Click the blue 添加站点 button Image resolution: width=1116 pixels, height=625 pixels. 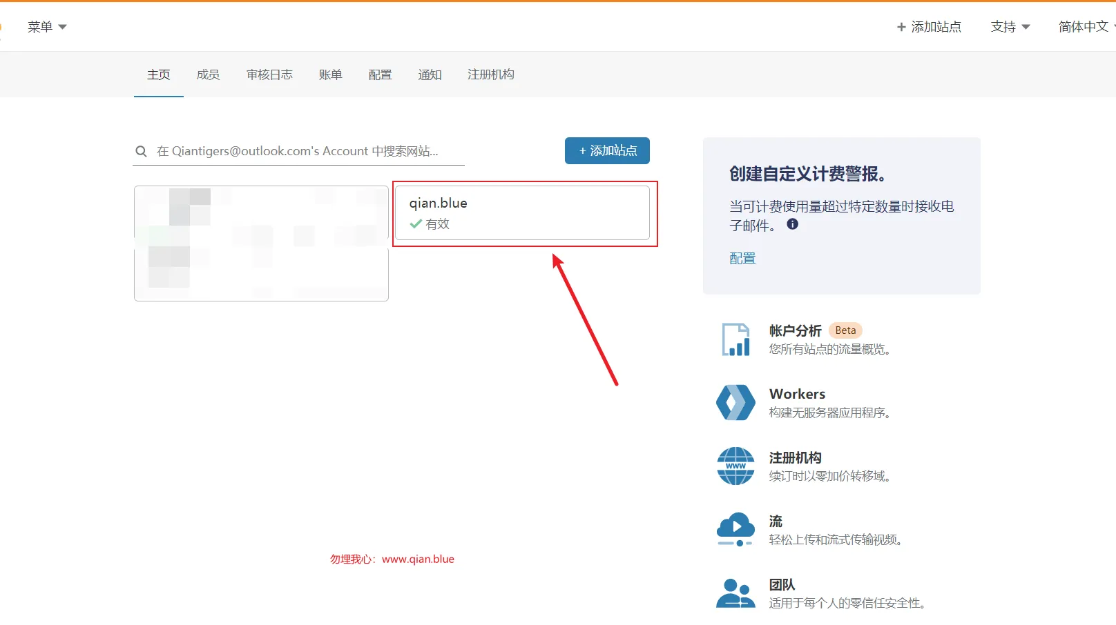click(x=607, y=150)
